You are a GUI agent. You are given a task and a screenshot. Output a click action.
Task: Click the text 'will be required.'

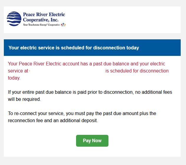coord(24,99)
